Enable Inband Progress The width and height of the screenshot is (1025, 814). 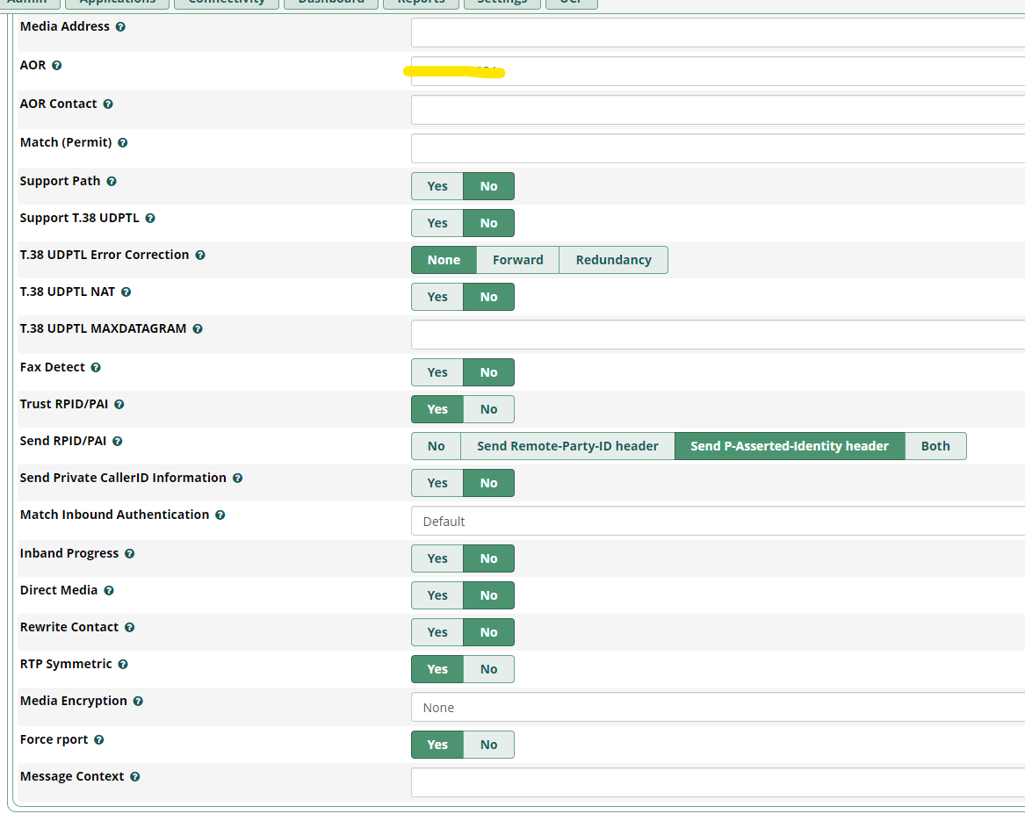tap(437, 558)
